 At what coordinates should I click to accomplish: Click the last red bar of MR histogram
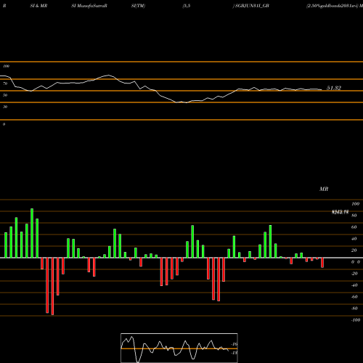[x=322, y=263]
